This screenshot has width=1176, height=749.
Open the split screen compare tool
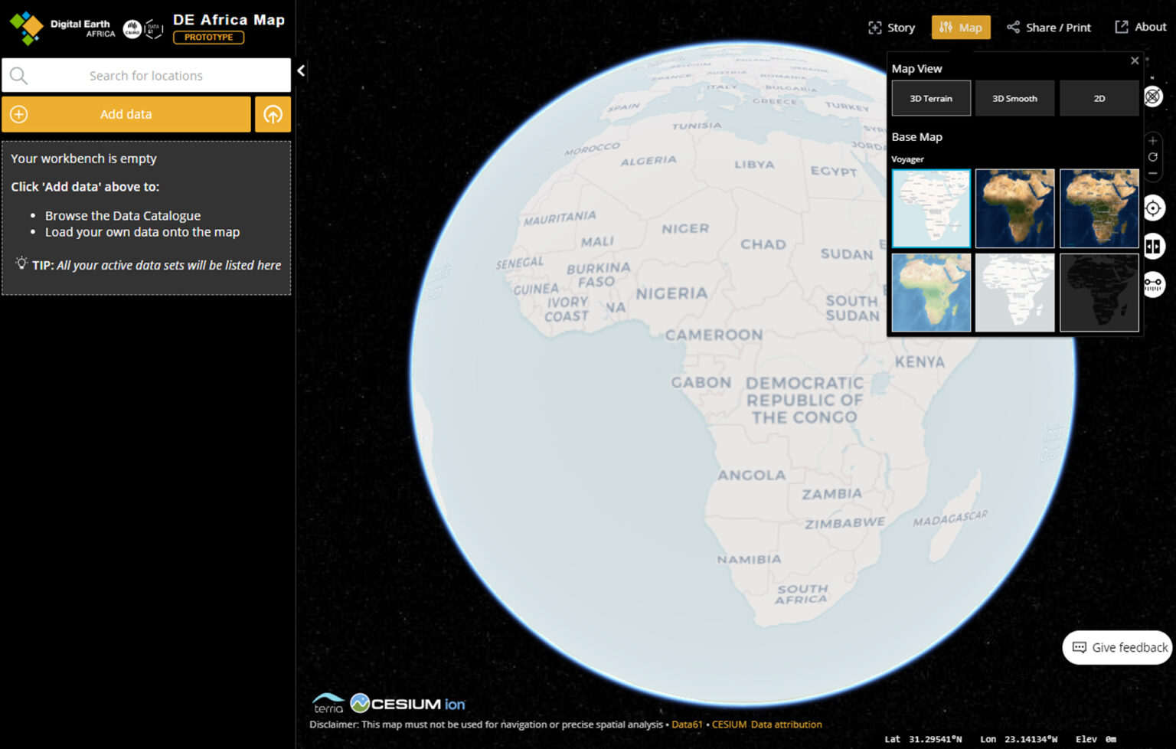[x=1155, y=246]
